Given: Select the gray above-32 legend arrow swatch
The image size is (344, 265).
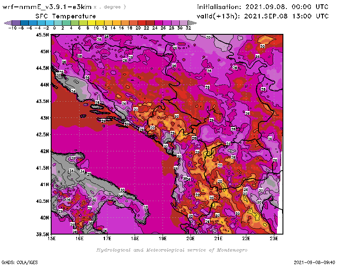Looking at the screenshot, I should (x=192, y=23).
